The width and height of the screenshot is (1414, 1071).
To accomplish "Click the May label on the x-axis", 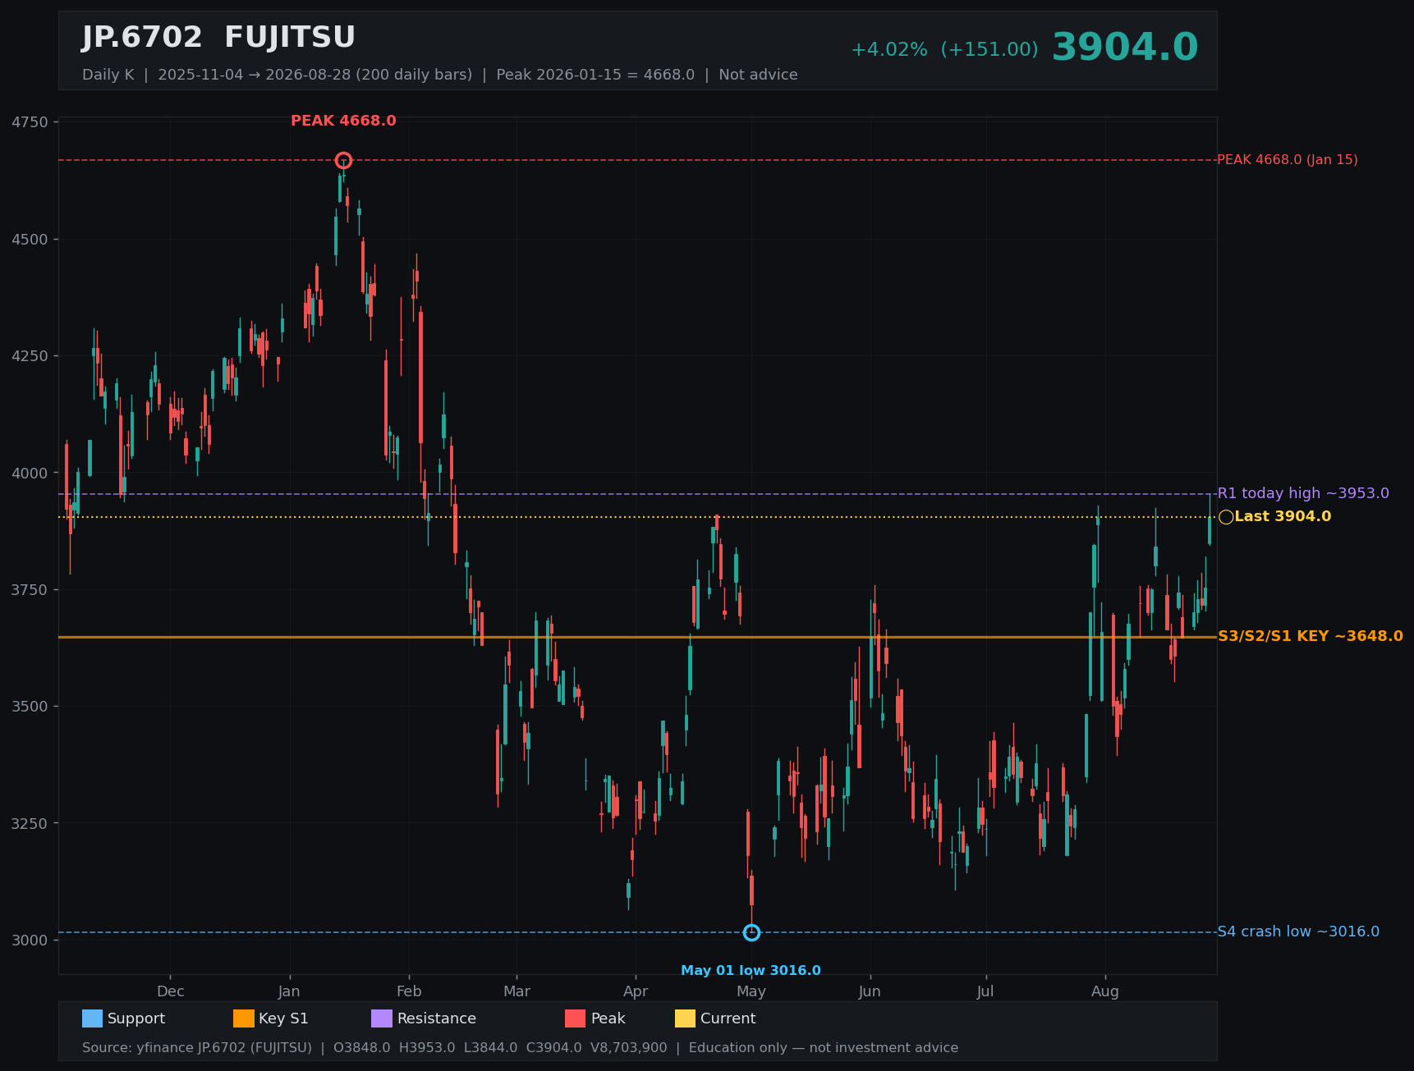I will (x=751, y=991).
